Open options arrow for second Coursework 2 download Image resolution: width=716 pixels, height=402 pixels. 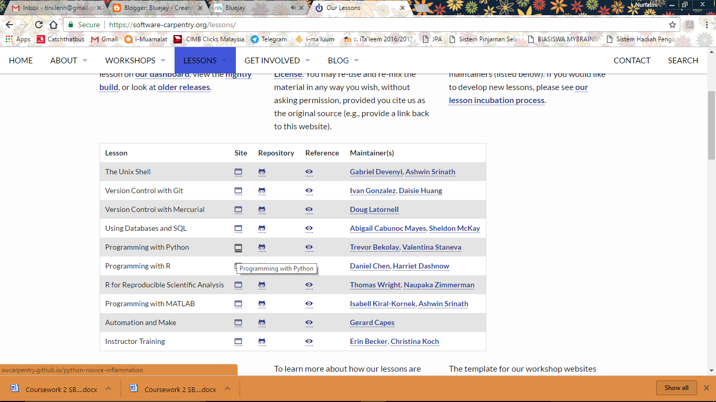(x=227, y=389)
